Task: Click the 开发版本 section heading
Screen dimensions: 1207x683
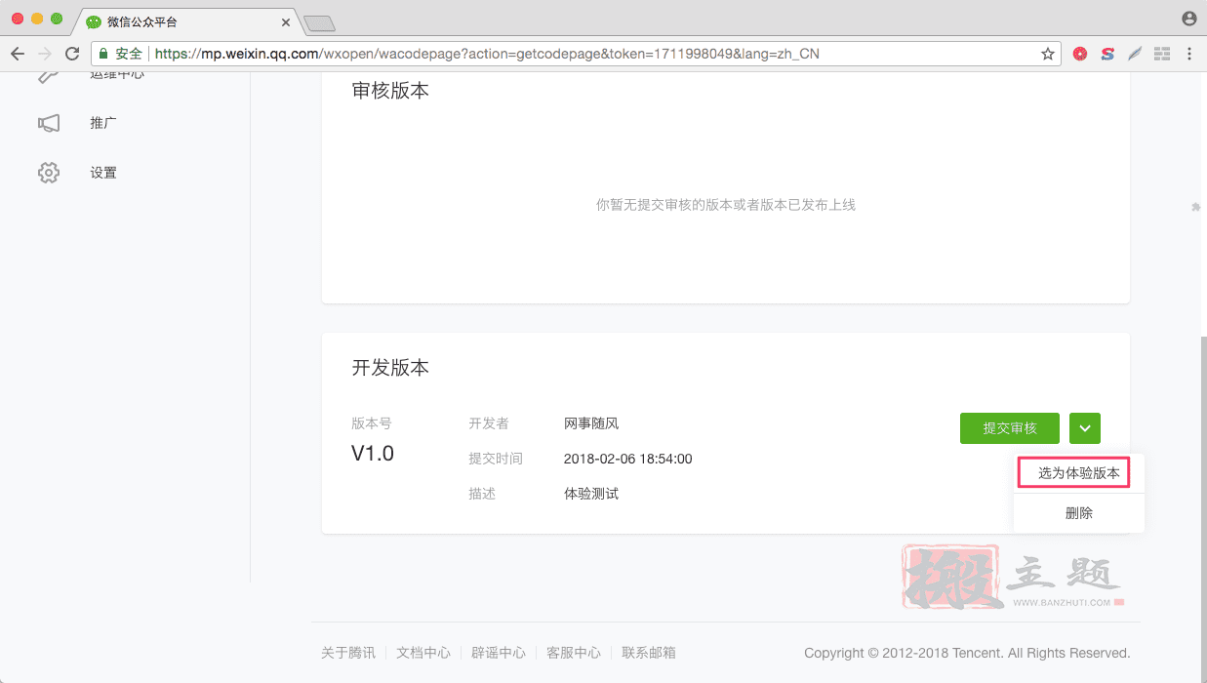Action: coord(390,368)
